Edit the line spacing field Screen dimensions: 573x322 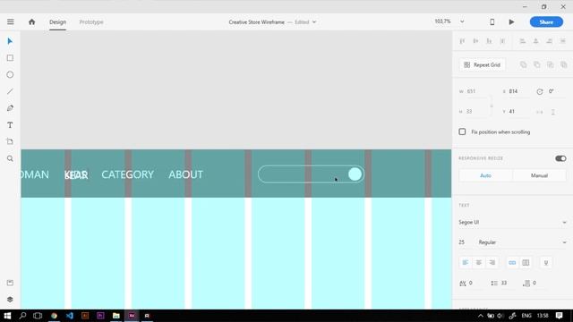pyautogui.click(x=507, y=283)
